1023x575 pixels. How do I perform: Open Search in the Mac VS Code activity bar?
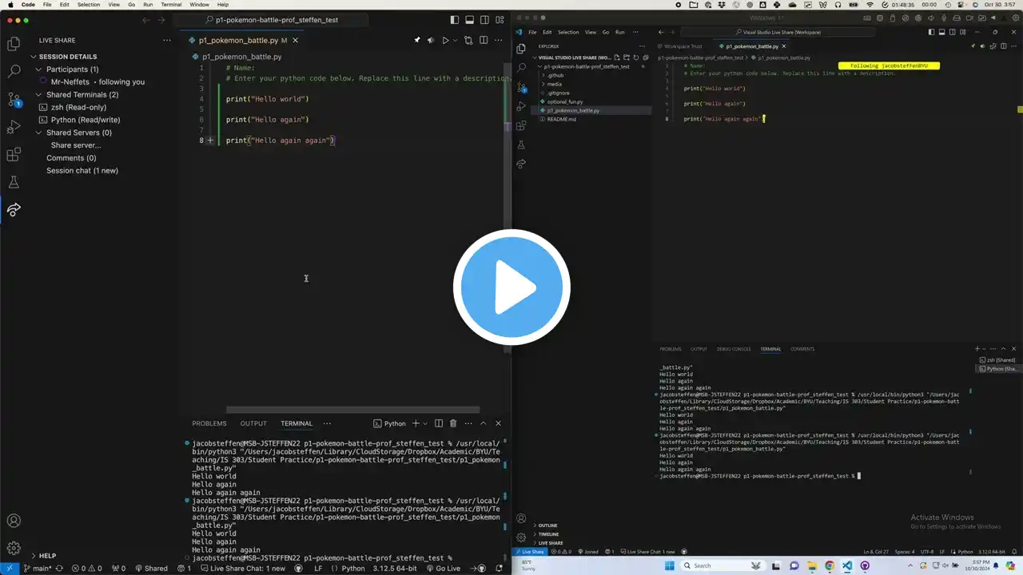pyautogui.click(x=14, y=72)
